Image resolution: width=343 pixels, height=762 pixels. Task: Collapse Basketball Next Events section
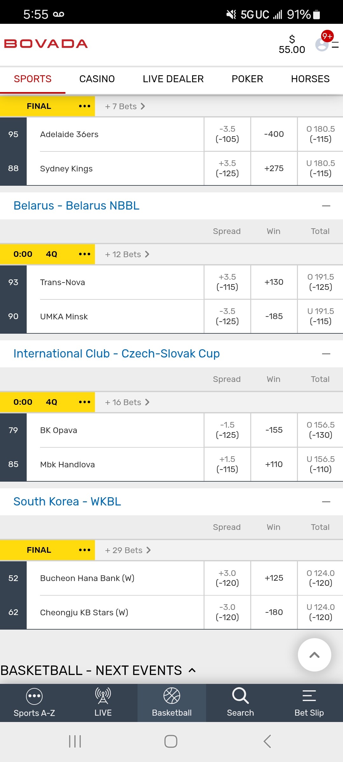point(192,670)
